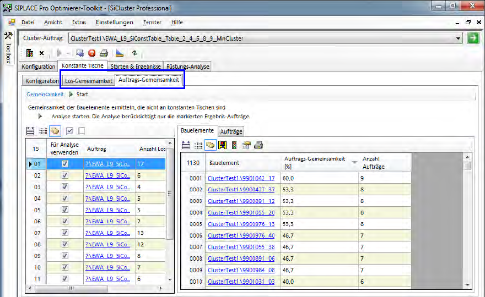Click the green arrow button beside Cluster-Auftrag
The image size is (485, 297).
coord(472,38)
